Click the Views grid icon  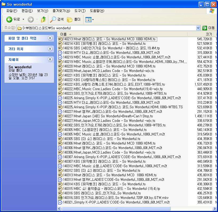pyautogui.click(x=88, y=19)
